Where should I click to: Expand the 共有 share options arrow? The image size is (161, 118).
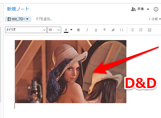(x=148, y=9)
